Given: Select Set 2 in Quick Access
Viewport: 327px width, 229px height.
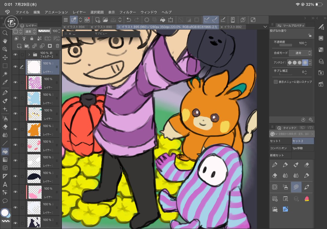Looking at the screenshot, I should tap(303, 141).
